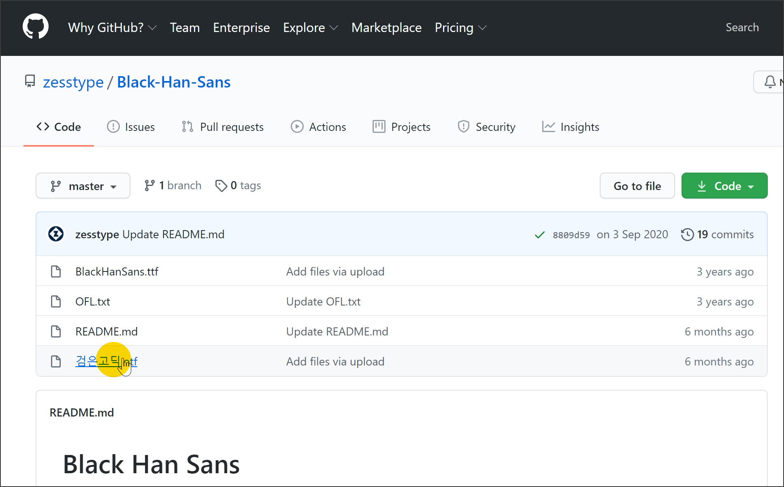The width and height of the screenshot is (784, 487).
Task: View the 19 commits history
Action: tap(717, 234)
